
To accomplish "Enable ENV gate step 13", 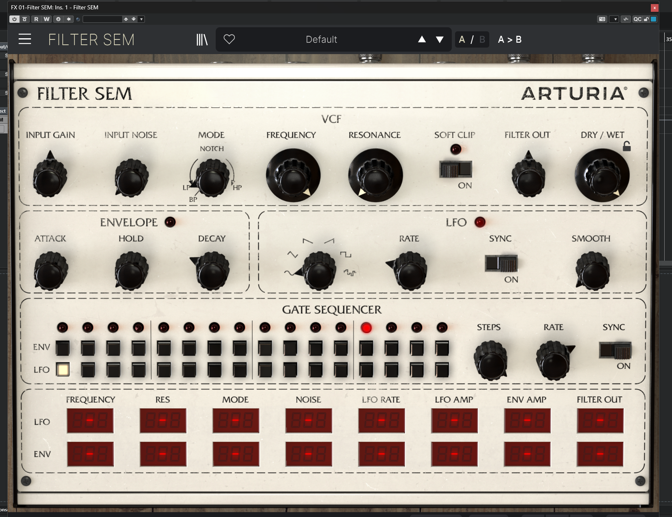I will click(x=366, y=348).
